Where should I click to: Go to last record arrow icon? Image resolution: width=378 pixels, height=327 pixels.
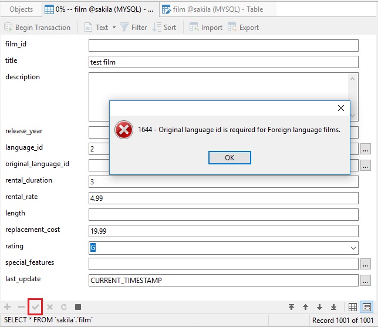(333, 307)
